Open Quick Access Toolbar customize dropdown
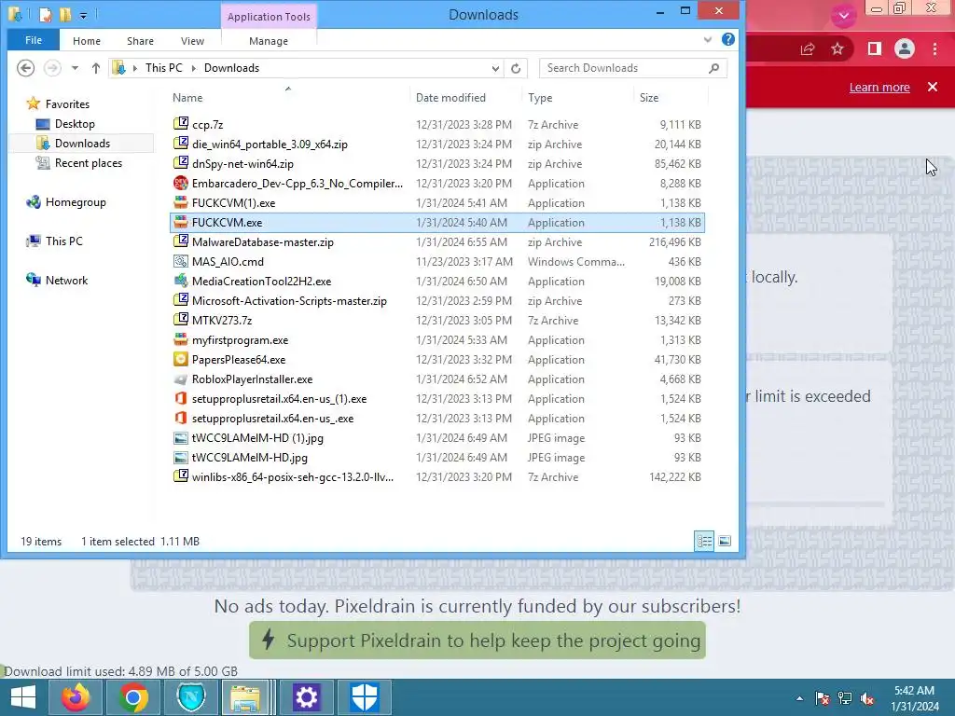This screenshot has width=955, height=716. (x=83, y=15)
